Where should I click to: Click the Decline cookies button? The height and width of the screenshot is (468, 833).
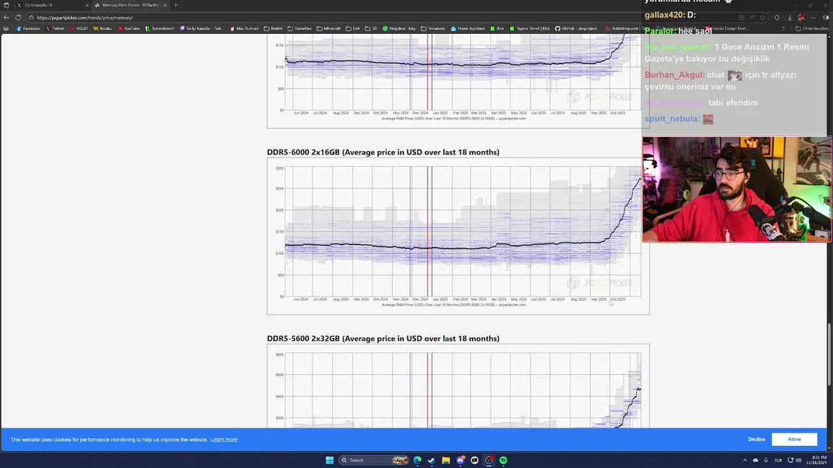756,439
